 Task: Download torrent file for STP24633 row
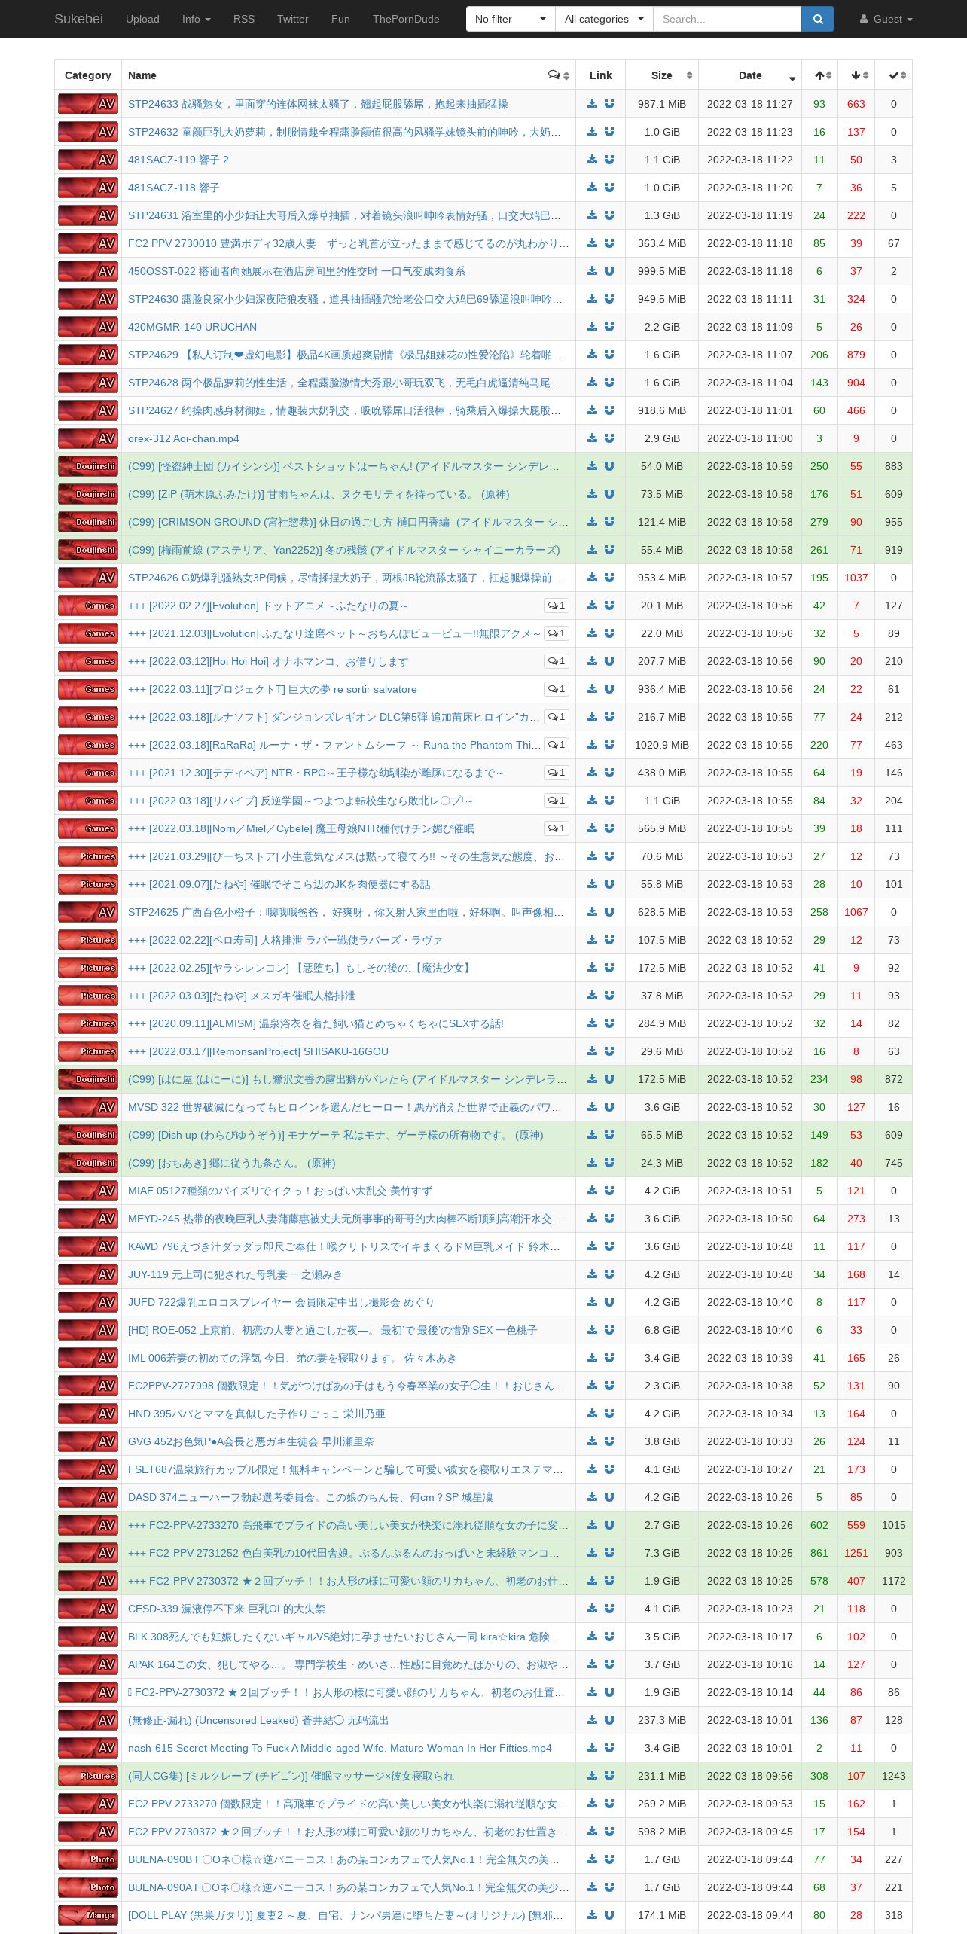coord(592,104)
